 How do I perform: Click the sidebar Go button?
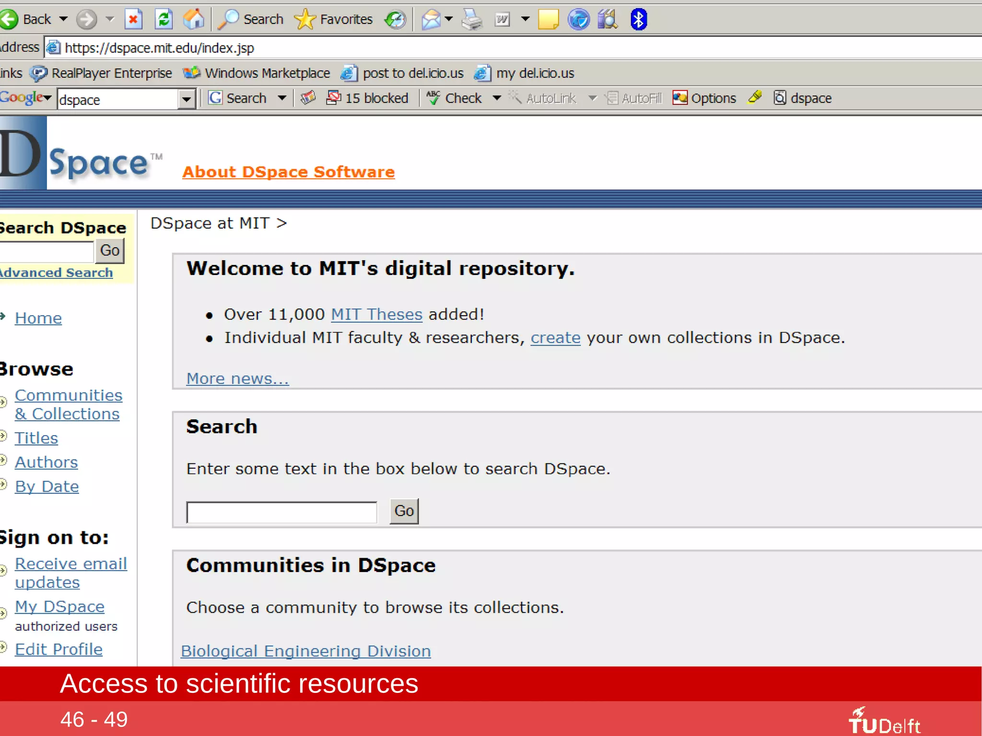[x=110, y=251]
